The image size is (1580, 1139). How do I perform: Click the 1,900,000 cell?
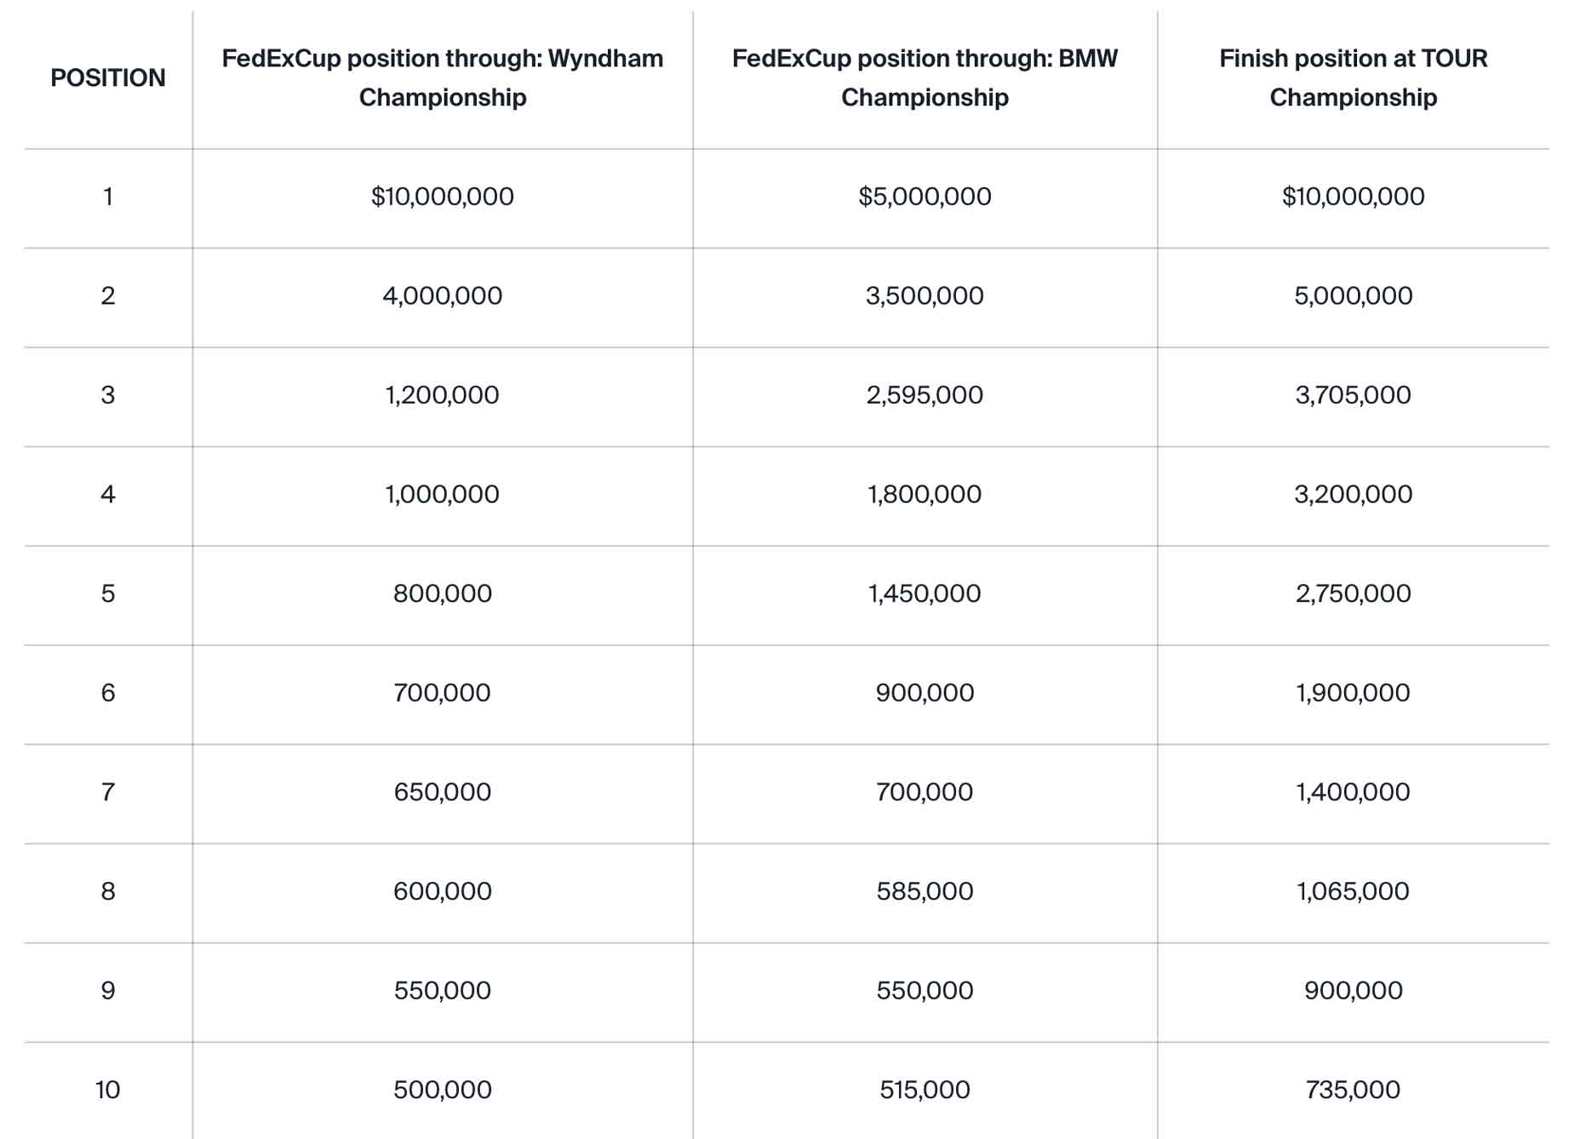[1353, 693]
